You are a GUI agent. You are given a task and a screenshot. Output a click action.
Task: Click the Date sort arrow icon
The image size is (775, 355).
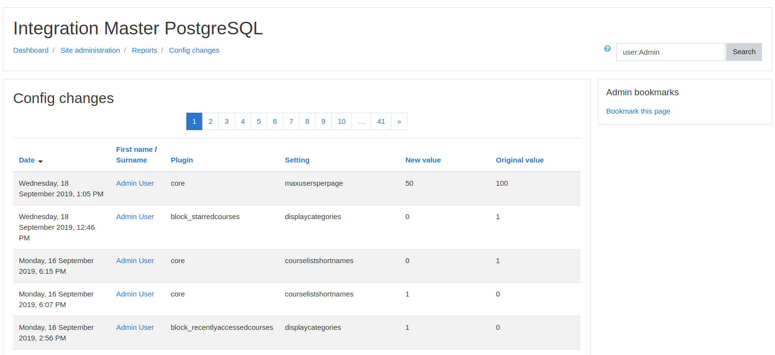coord(41,161)
